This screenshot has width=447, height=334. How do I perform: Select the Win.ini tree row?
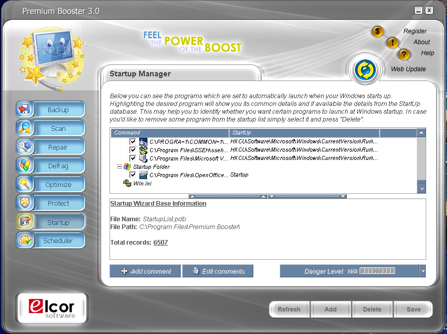142,183
